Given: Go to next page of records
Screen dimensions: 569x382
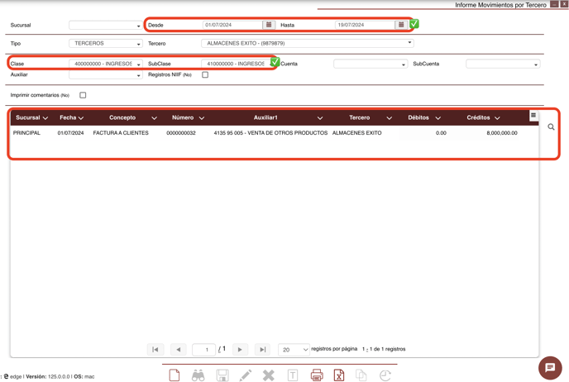Looking at the screenshot, I should click(x=240, y=350).
